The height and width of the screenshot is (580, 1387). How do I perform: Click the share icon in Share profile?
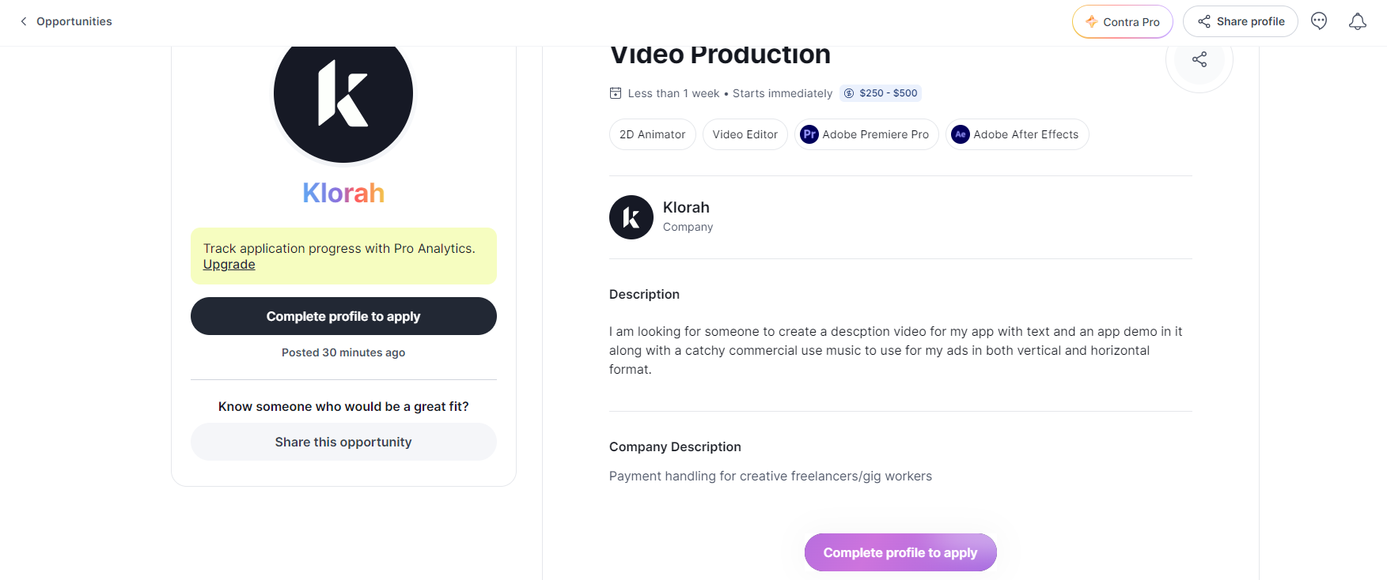1204,21
